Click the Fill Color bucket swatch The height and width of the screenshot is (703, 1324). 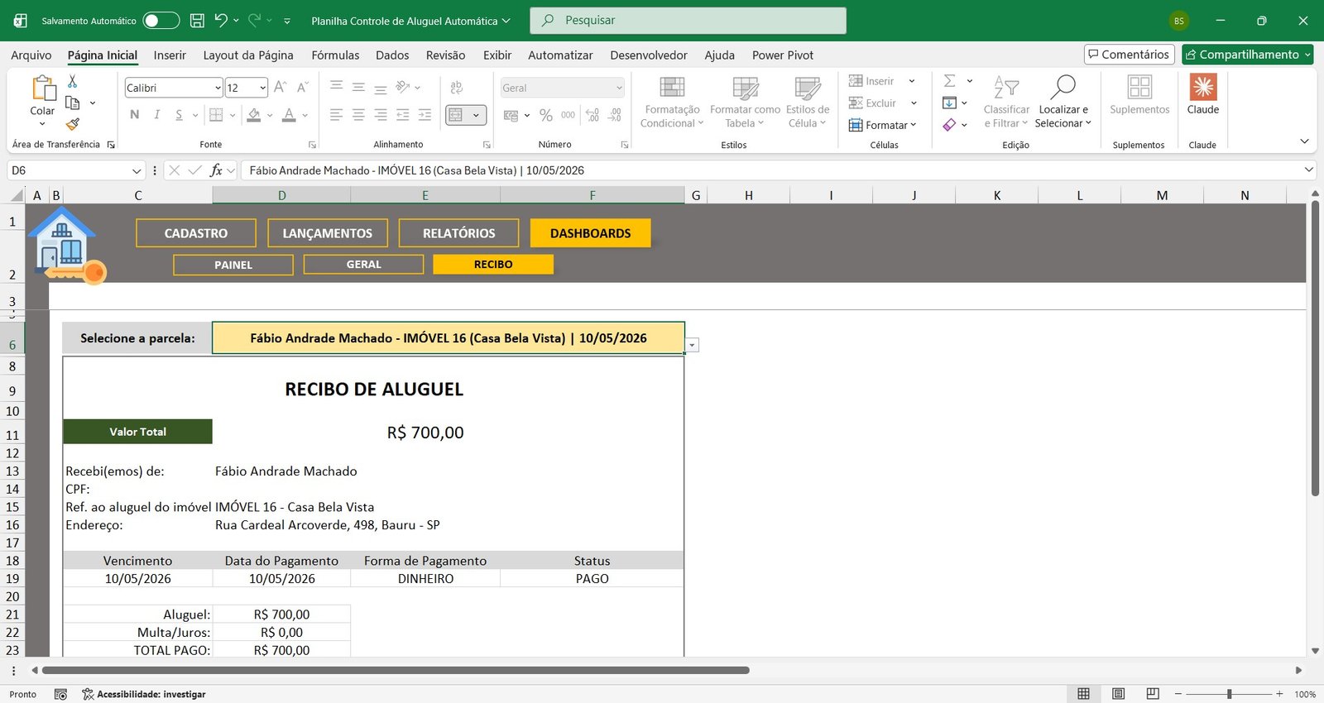(254, 115)
